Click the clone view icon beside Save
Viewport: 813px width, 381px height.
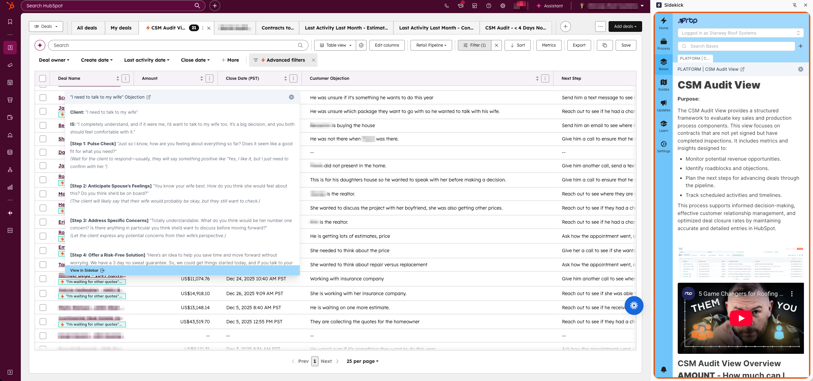coord(605,45)
